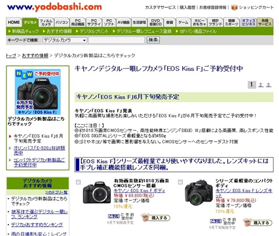
Task: Open the オリンパス E-520 好評販売中 link
Action: pyautogui.click(x=40, y=150)
